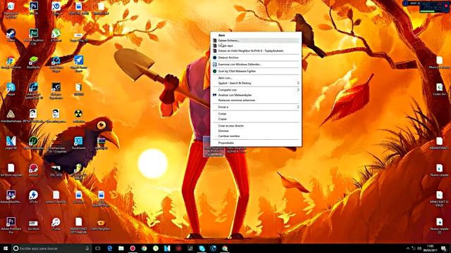The image size is (451, 253).
Task: Launch Adobe Audition CS6 shortcut
Action: tap(34, 37)
